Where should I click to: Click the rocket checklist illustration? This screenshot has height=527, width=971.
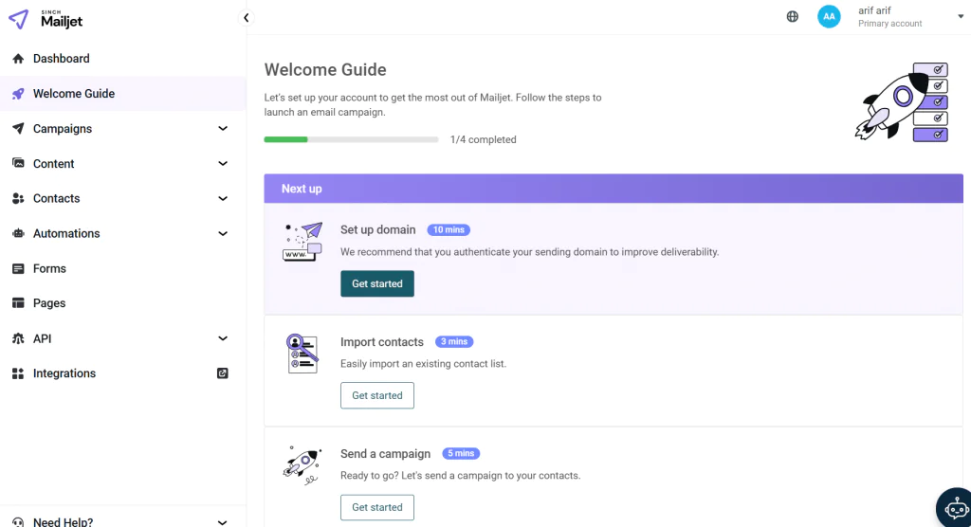(x=902, y=101)
